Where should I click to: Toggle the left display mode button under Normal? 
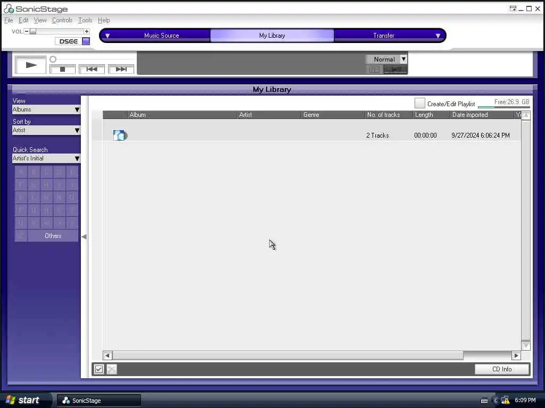(x=374, y=70)
